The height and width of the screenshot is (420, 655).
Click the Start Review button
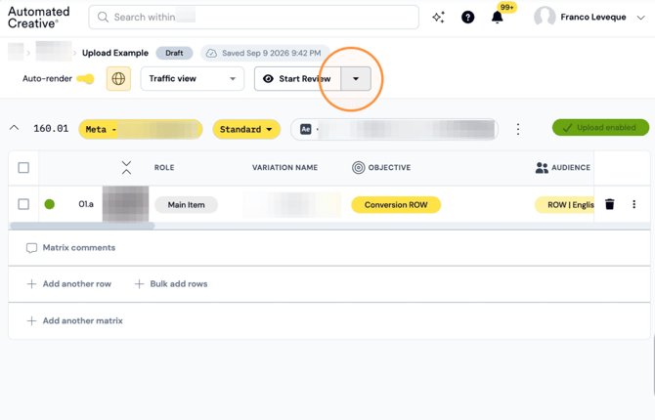click(x=298, y=78)
